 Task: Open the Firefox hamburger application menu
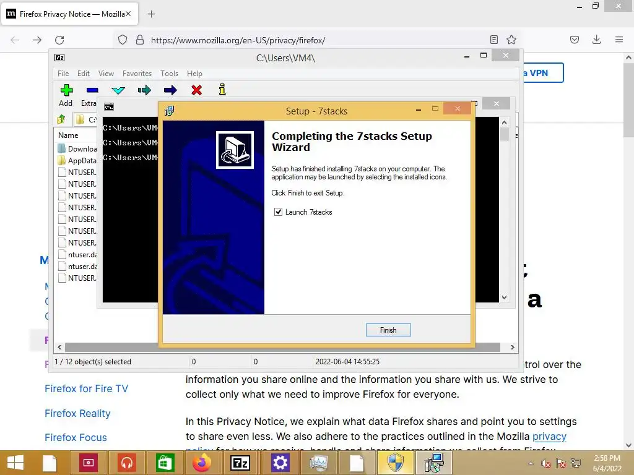[619, 40]
